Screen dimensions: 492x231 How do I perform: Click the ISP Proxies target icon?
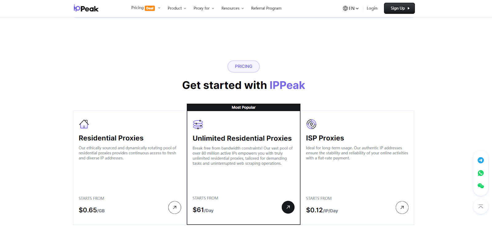tap(311, 124)
